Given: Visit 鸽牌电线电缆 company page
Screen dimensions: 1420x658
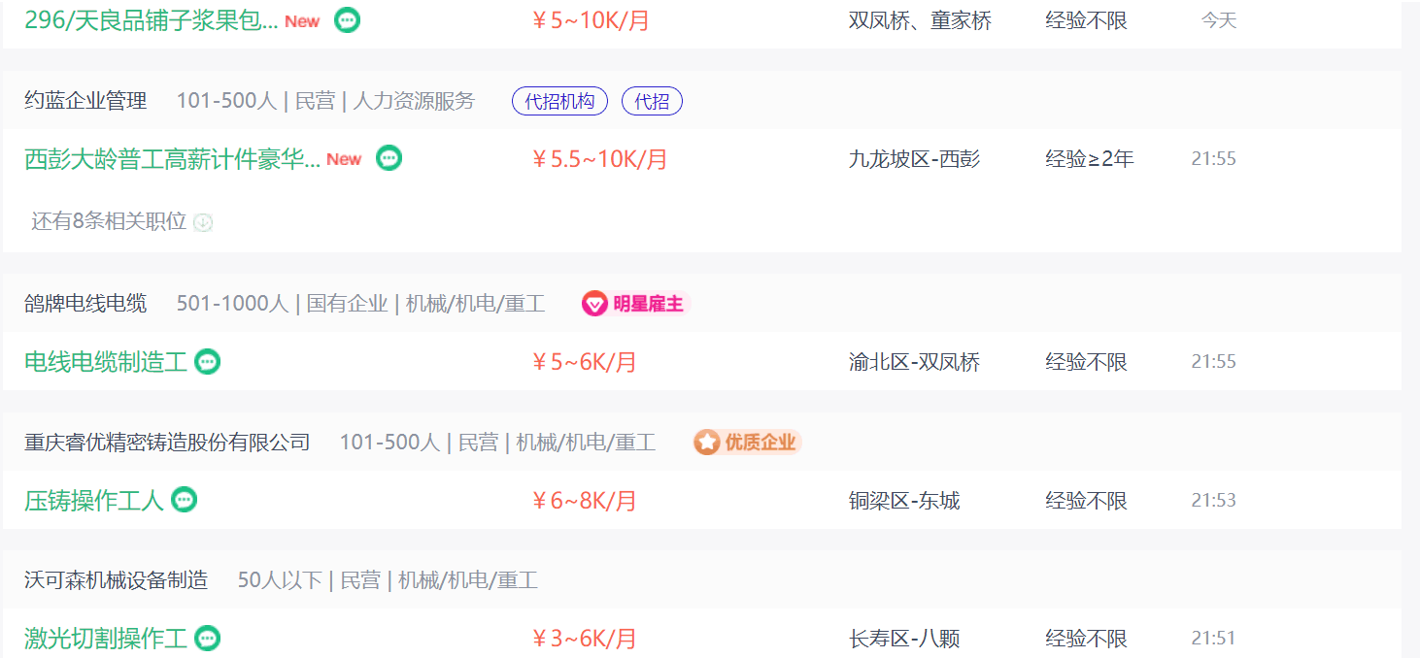Looking at the screenshot, I should tap(85, 304).
